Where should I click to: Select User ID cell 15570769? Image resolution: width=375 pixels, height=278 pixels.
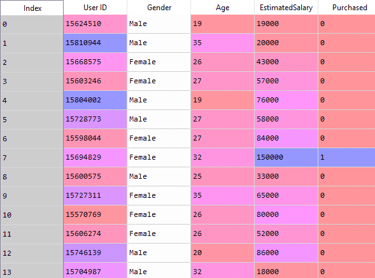96,214
